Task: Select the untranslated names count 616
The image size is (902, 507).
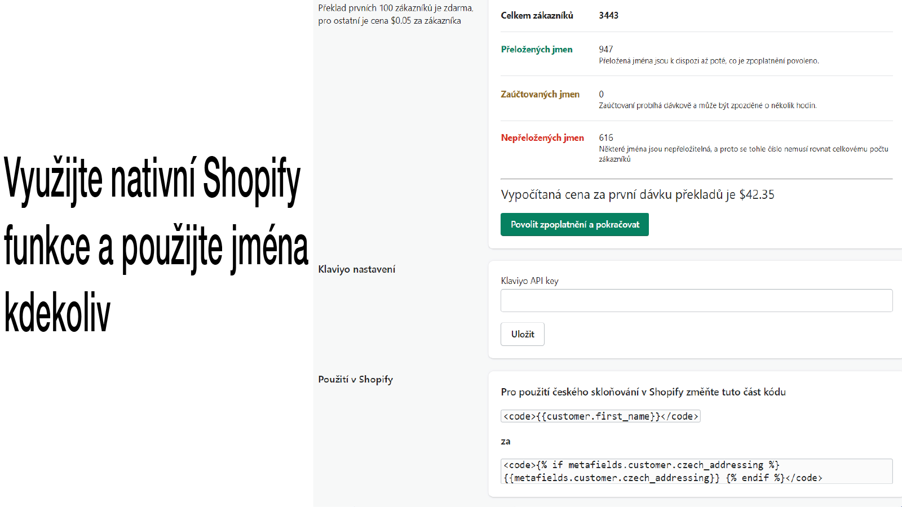Action: [605, 138]
